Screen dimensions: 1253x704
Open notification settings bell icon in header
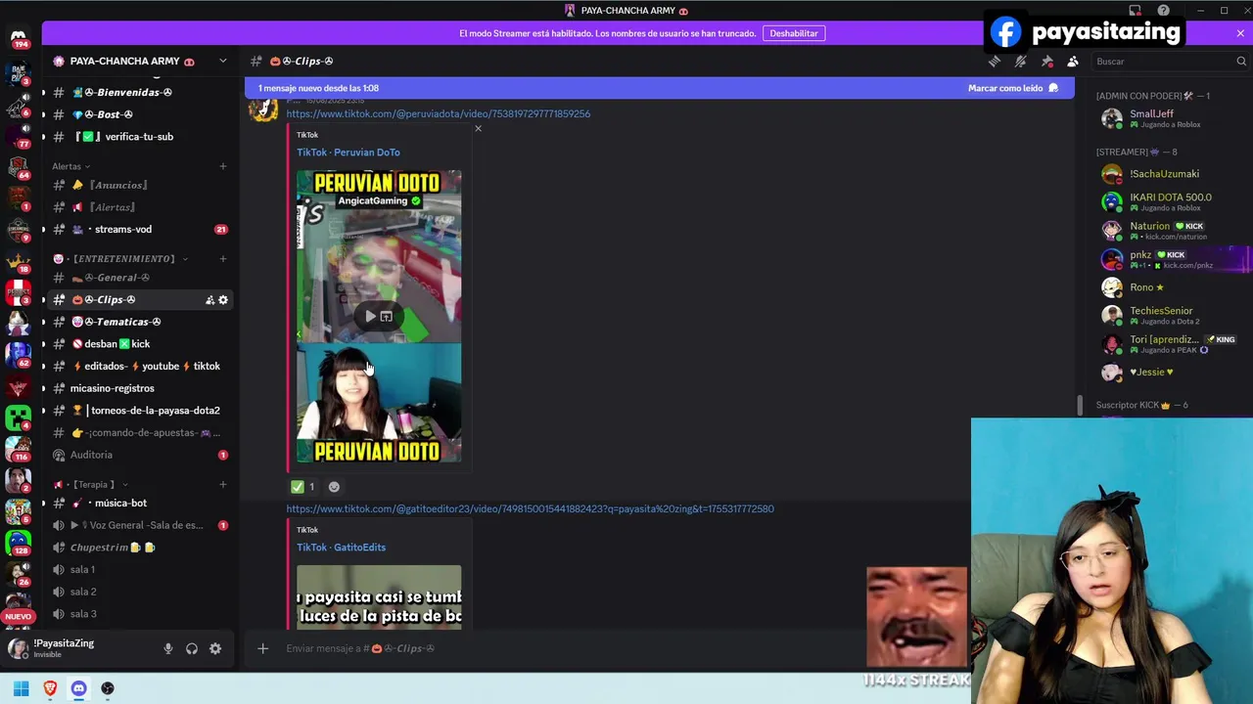point(1020,61)
